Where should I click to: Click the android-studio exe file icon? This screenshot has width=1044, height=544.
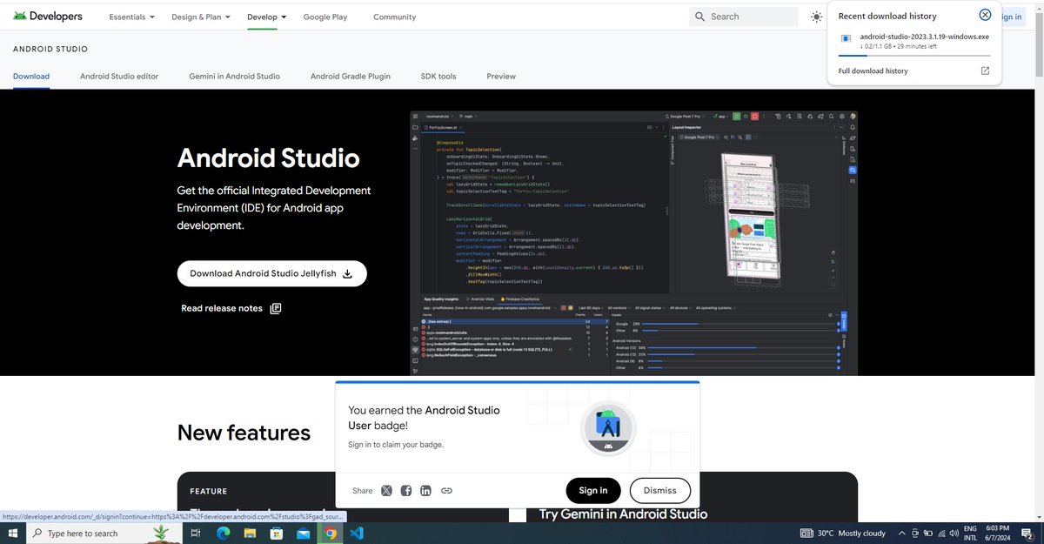point(846,37)
